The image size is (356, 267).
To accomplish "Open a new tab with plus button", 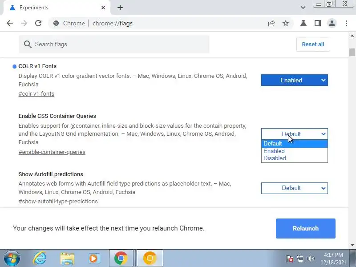I will pyautogui.click(x=120, y=8).
